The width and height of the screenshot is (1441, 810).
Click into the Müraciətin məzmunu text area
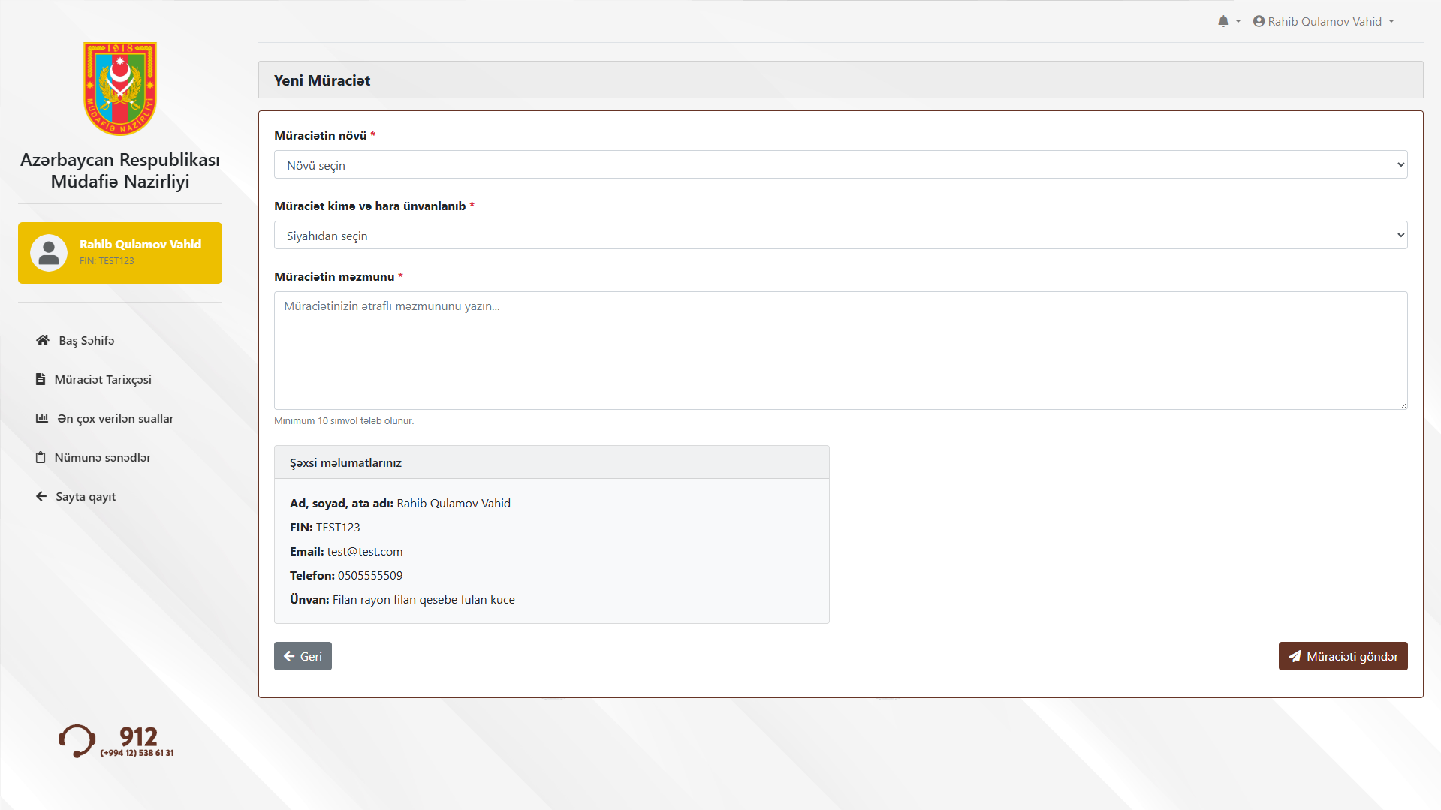(840, 351)
